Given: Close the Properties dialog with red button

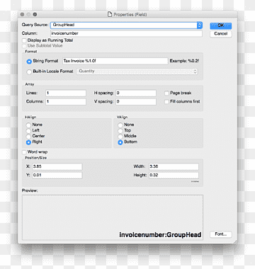Looking at the screenshot, I should pyautogui.click(x=22, y=14).
